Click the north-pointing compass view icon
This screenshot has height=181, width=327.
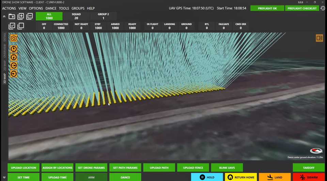point(14,49)
